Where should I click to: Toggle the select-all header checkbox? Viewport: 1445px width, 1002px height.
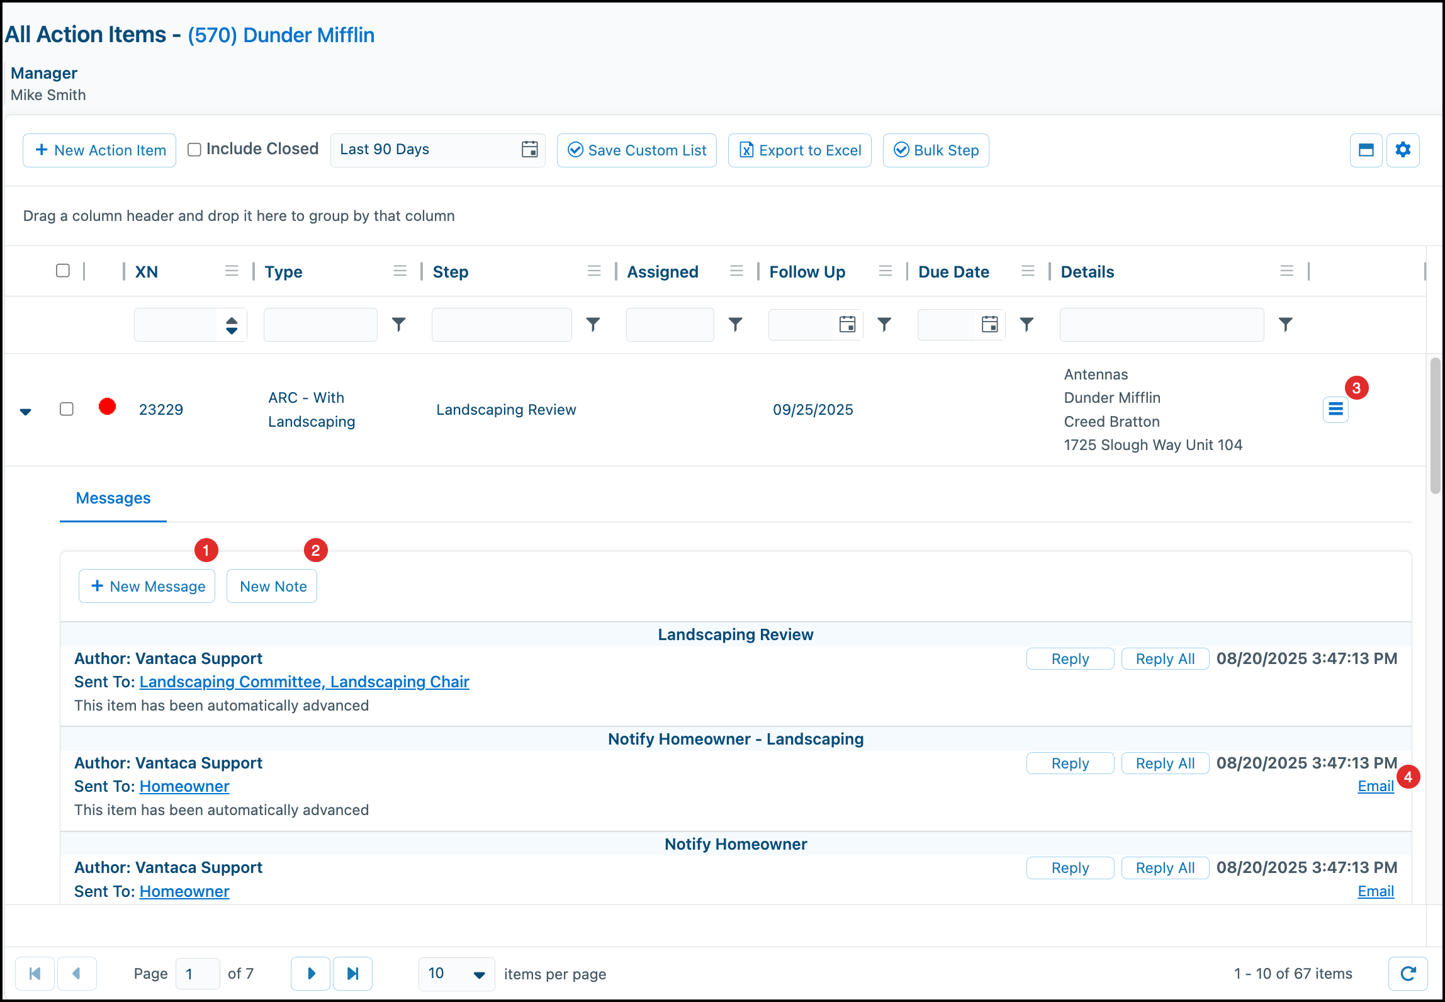[x=63, y=271]
